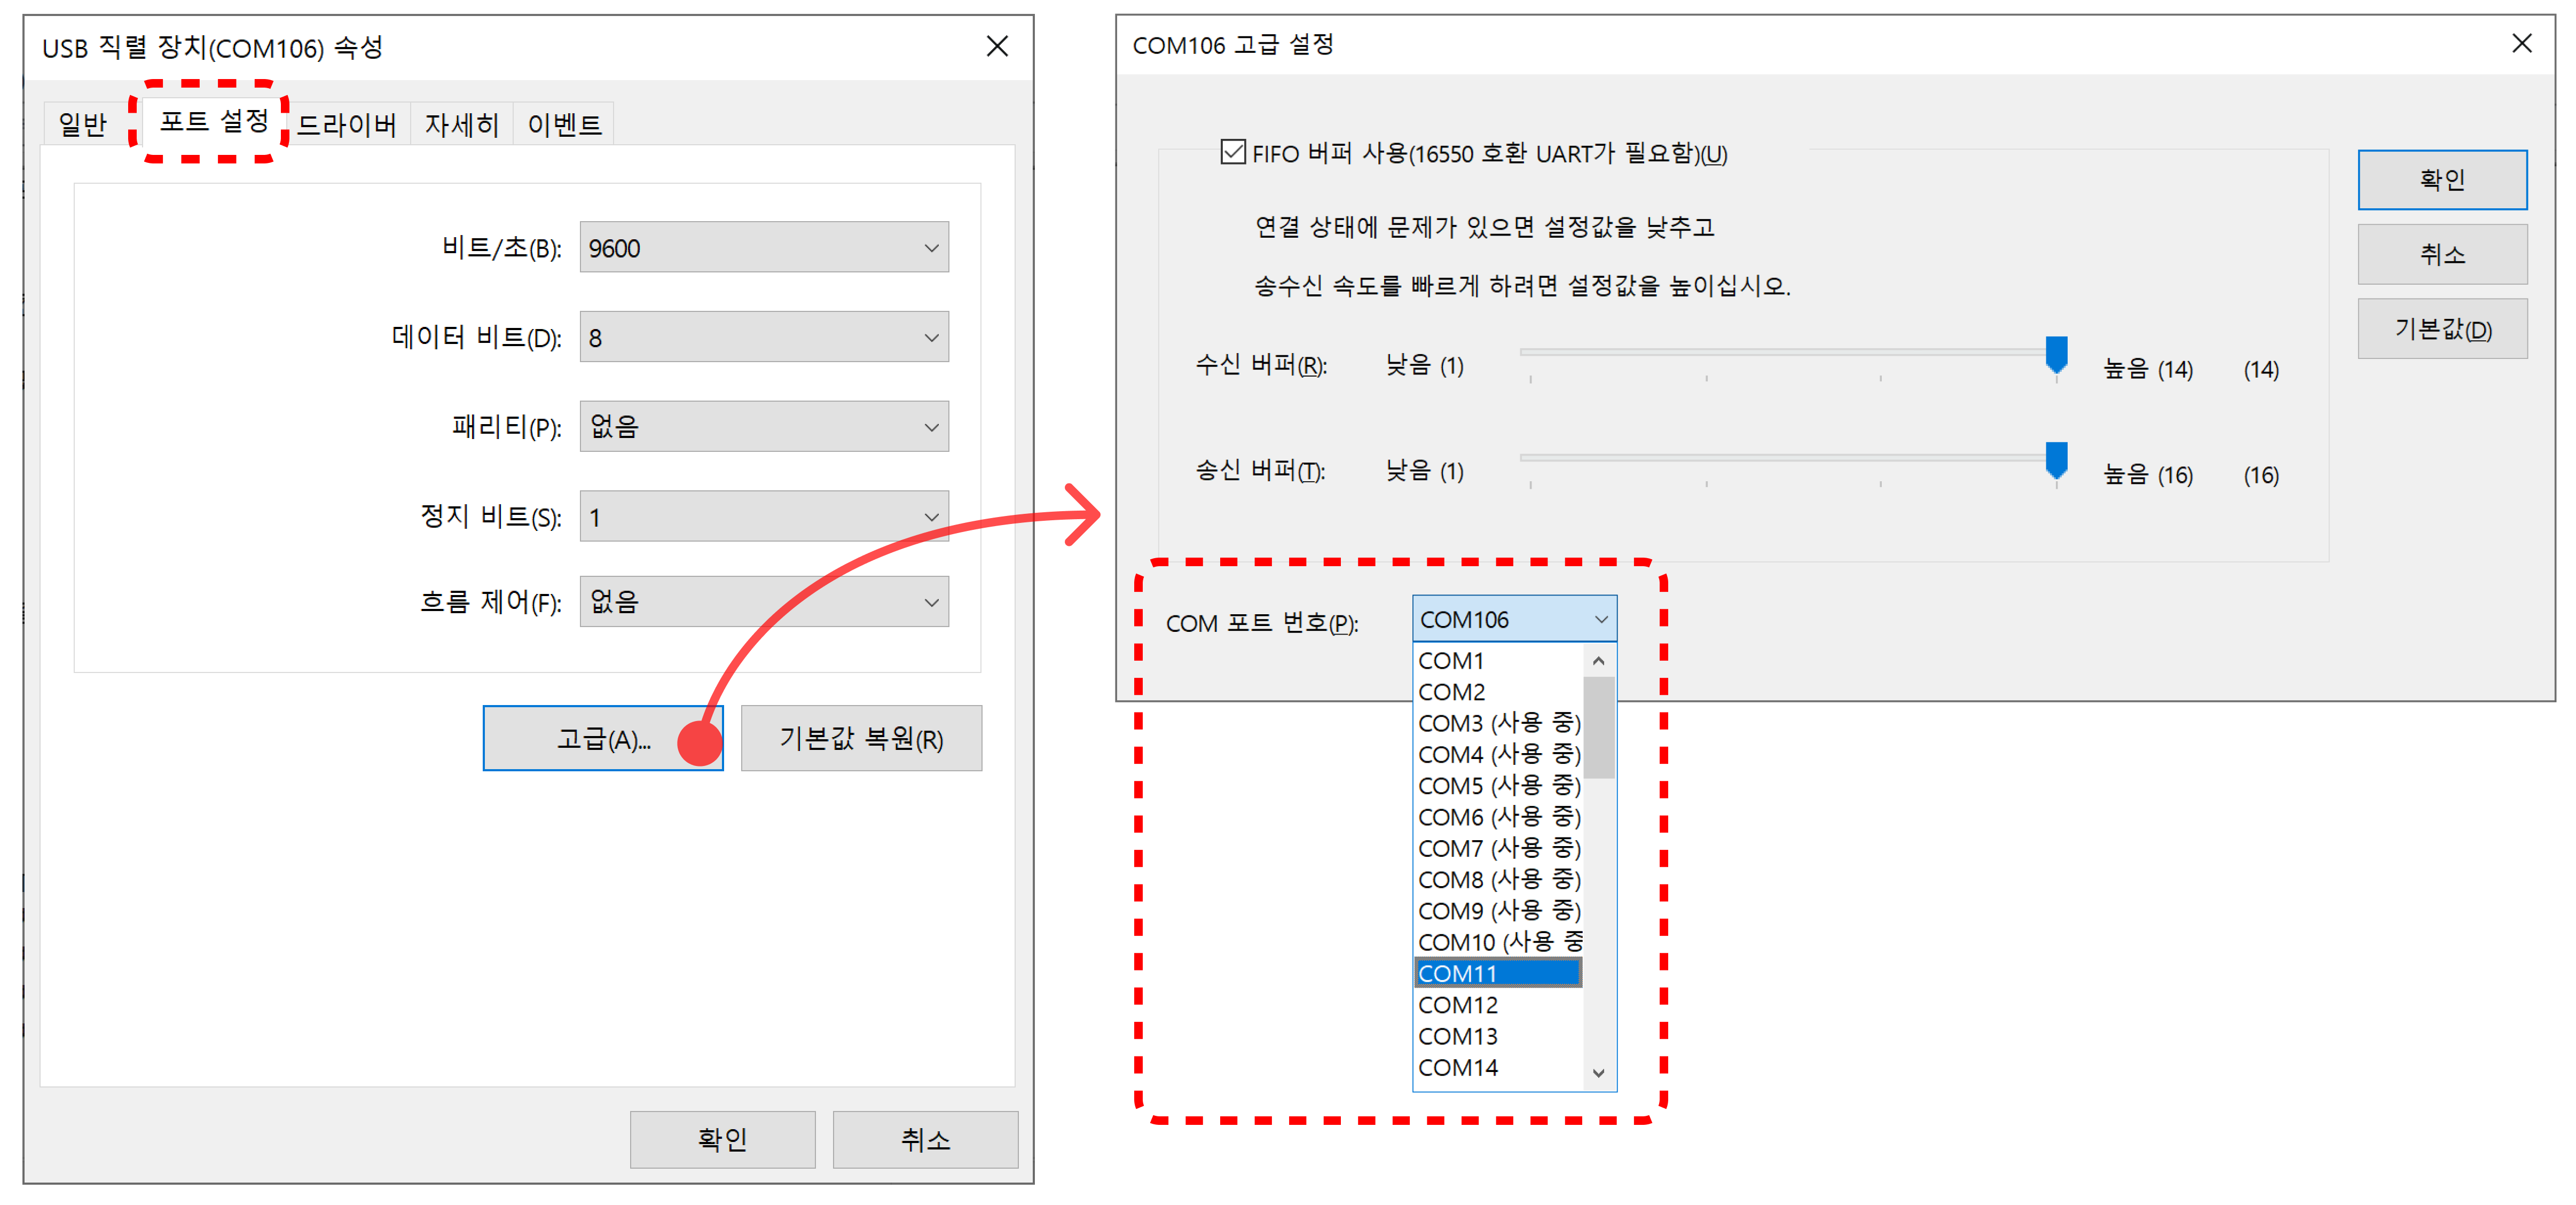
Task: Expand the stop bits dropdown
Action: [x=763, y=517]
